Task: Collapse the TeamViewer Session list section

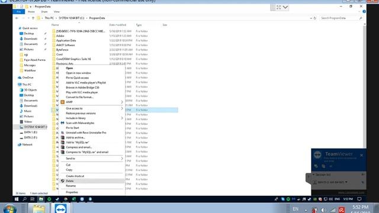Action: [313, 175]
